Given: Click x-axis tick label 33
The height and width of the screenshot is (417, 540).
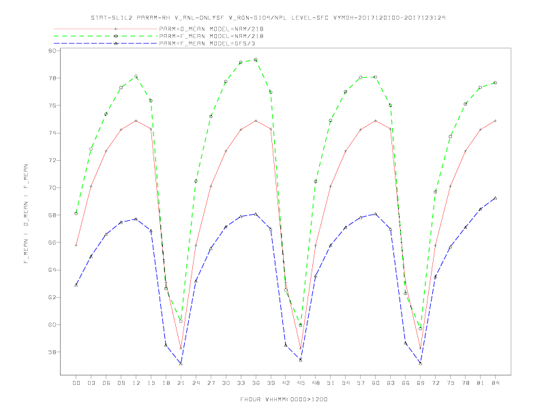Looking at the screenshot, I should 241,383.
